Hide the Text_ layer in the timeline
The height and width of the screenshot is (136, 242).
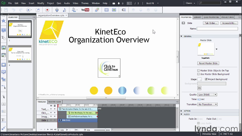(51, 109)
